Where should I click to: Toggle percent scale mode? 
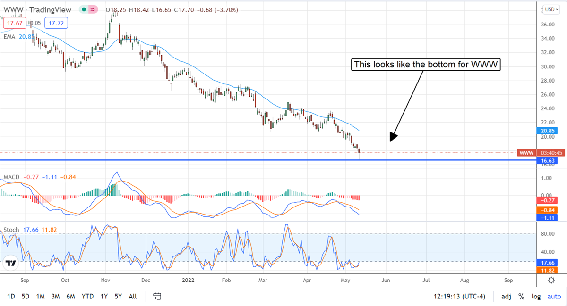[x=521, y=297]
